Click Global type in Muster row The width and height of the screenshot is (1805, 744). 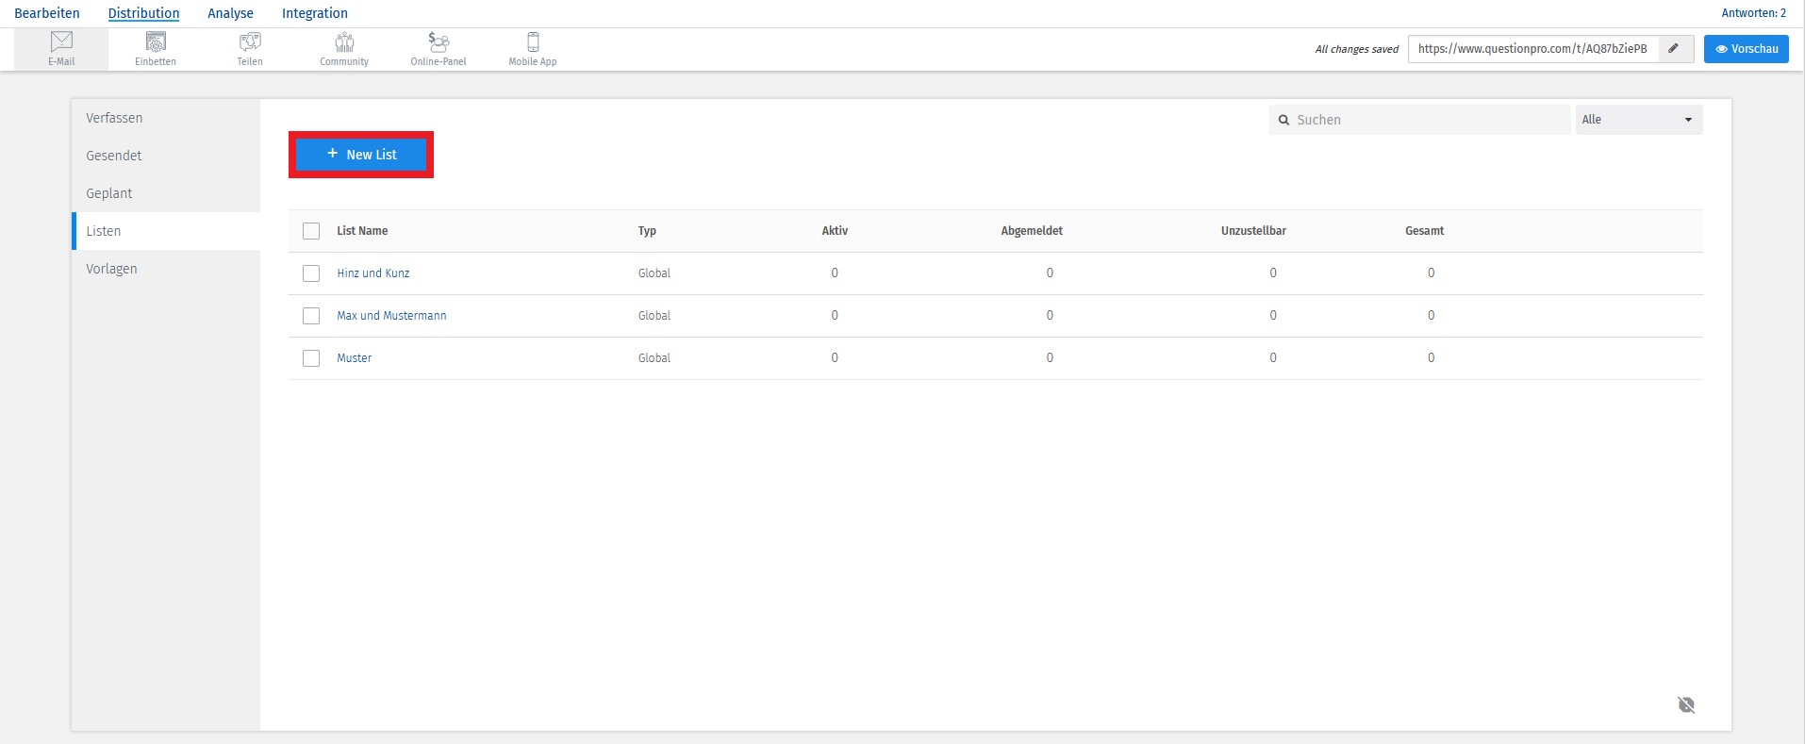point(654,358)
